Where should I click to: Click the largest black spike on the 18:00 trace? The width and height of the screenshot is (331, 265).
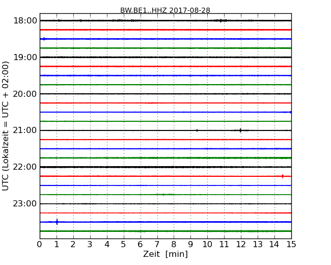point(221,20)
